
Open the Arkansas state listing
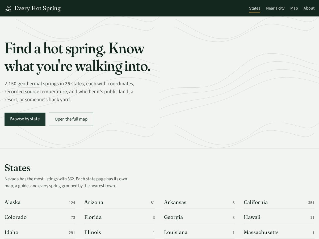tap(199, 202)
